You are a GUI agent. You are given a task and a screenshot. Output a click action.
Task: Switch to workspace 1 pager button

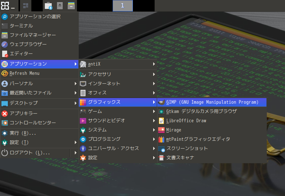(123, 6)
